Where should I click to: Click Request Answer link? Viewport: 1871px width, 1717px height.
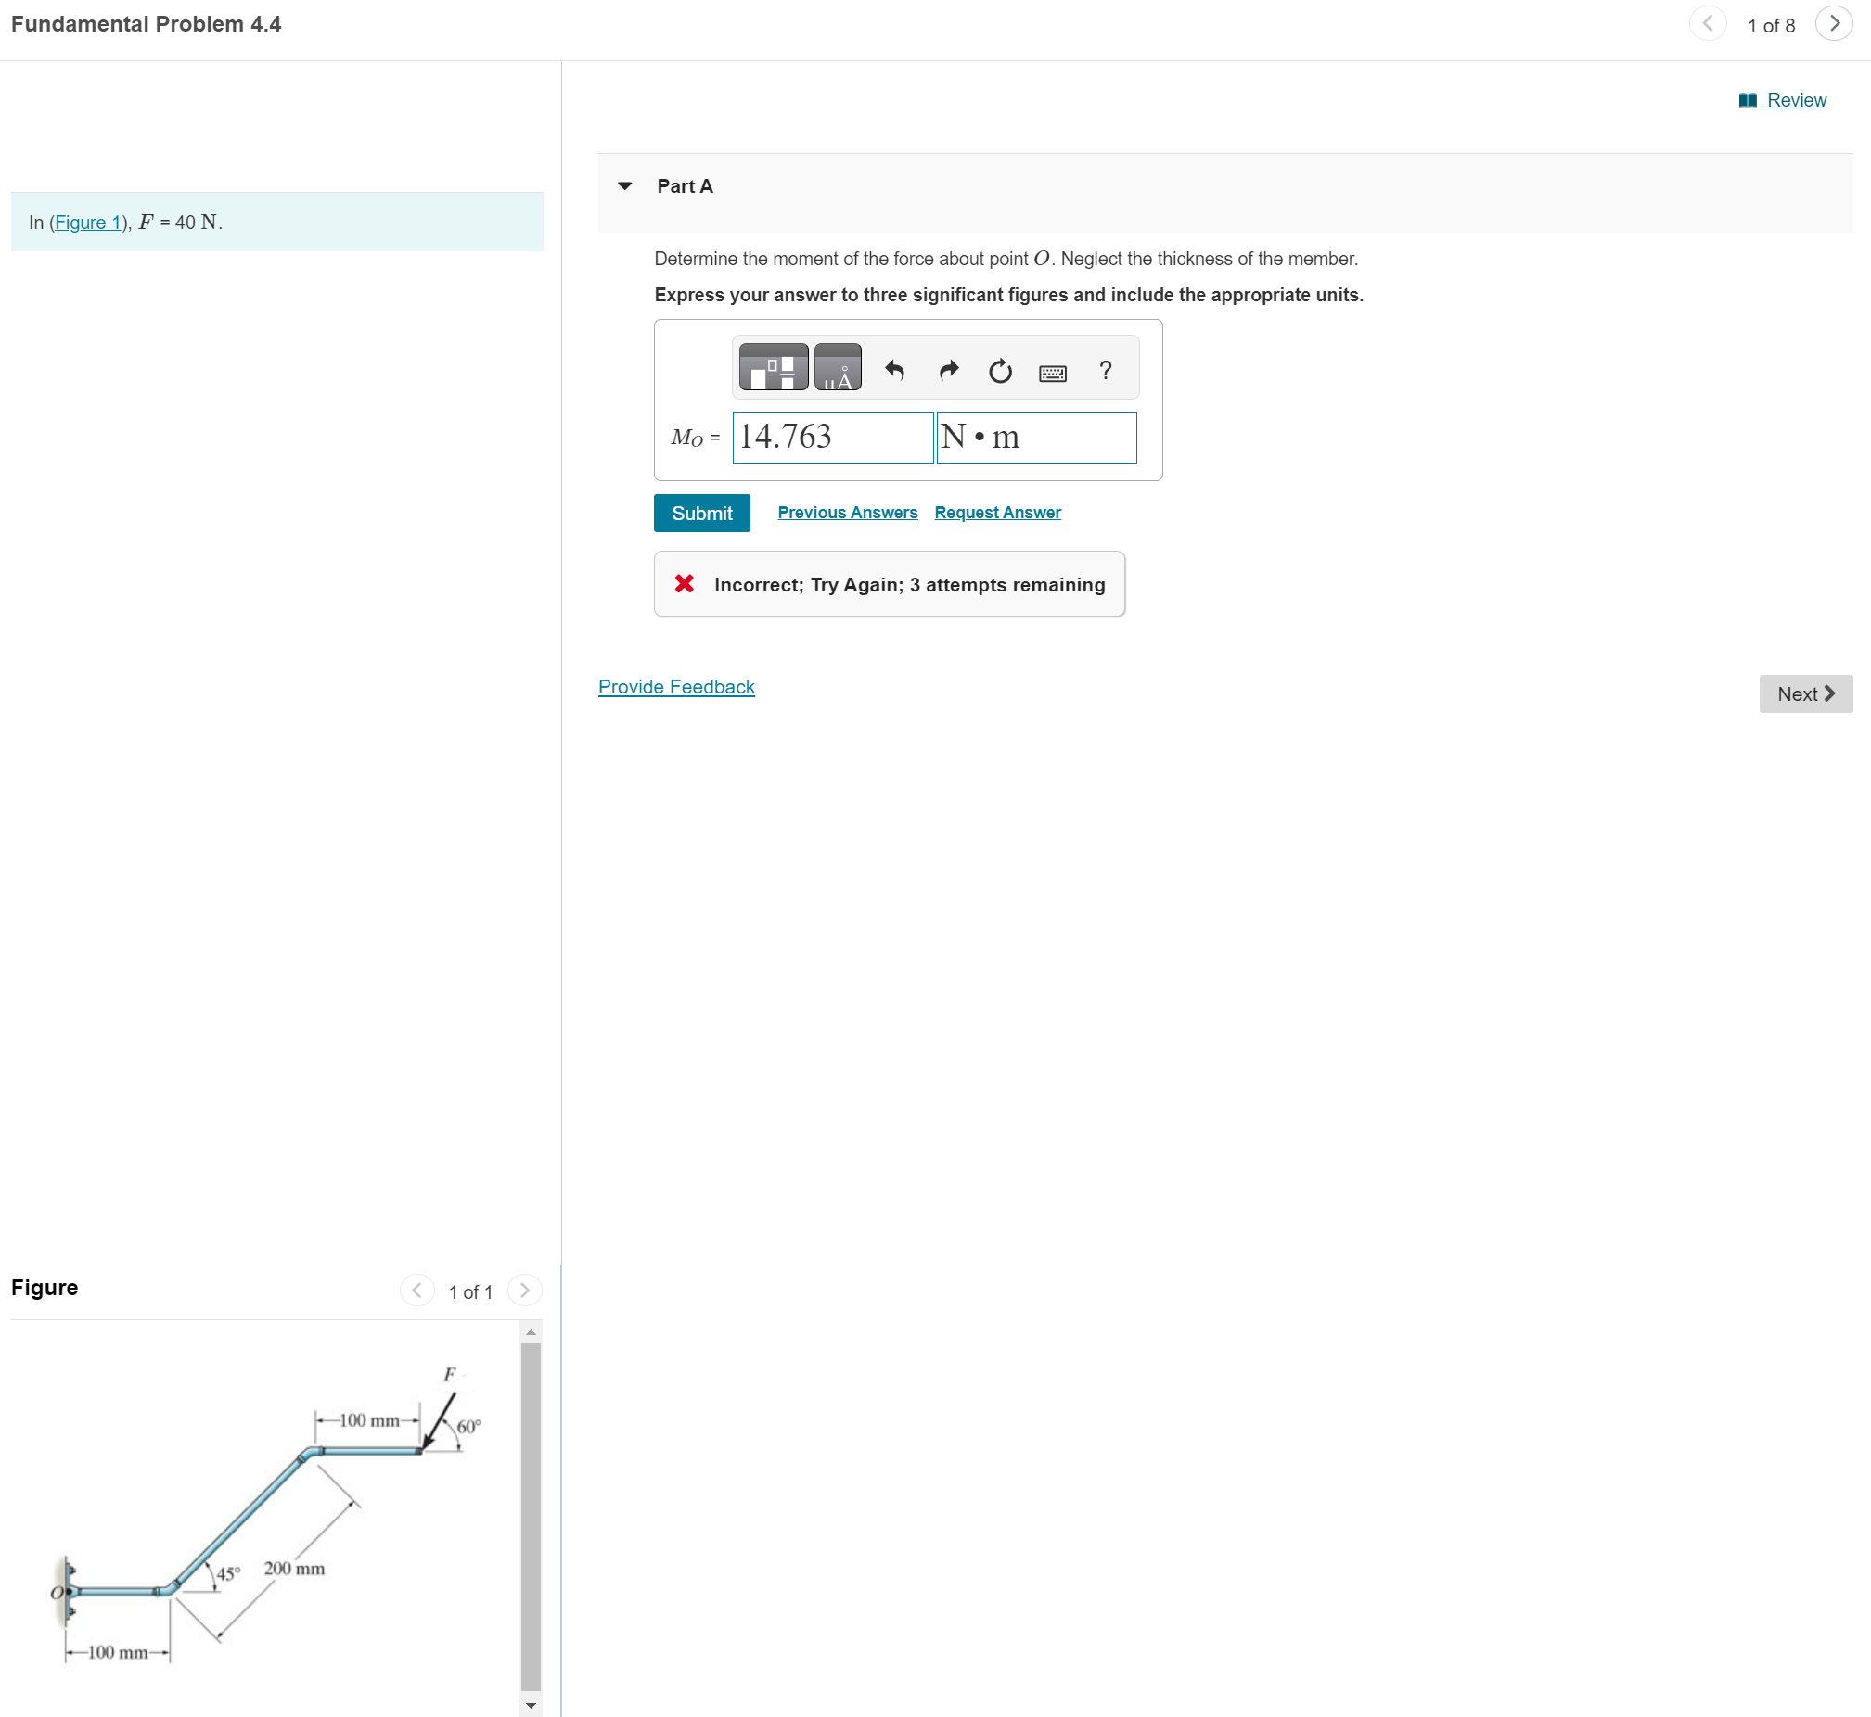click(996, 512)
